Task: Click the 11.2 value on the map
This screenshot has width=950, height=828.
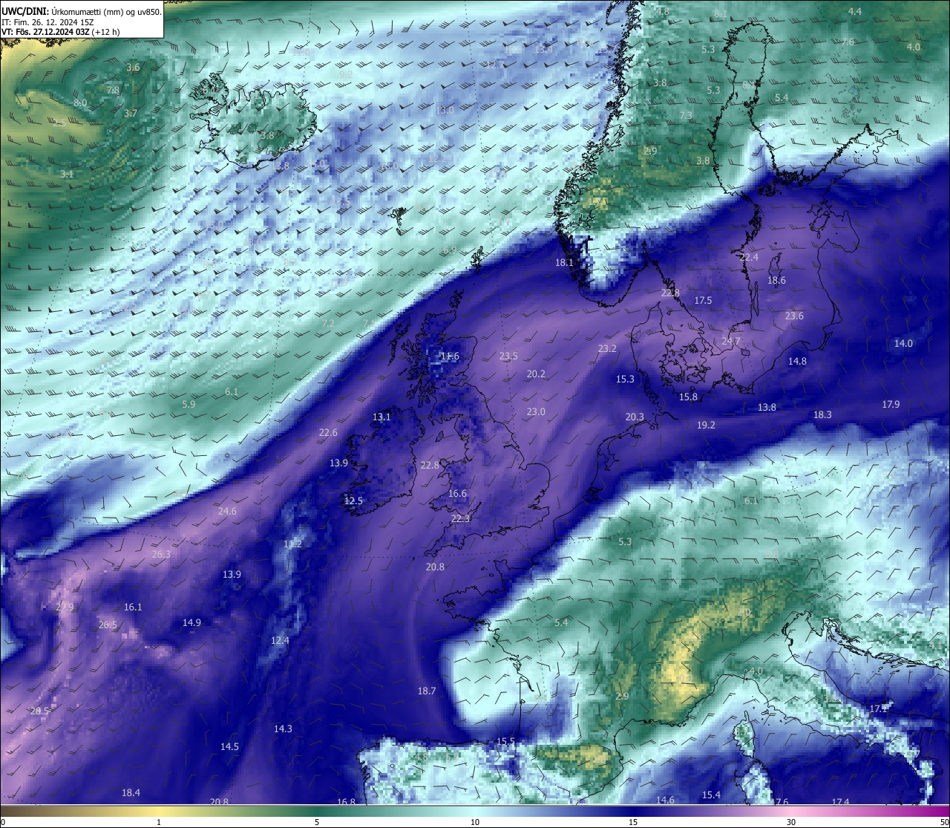Action: point(292,544)
